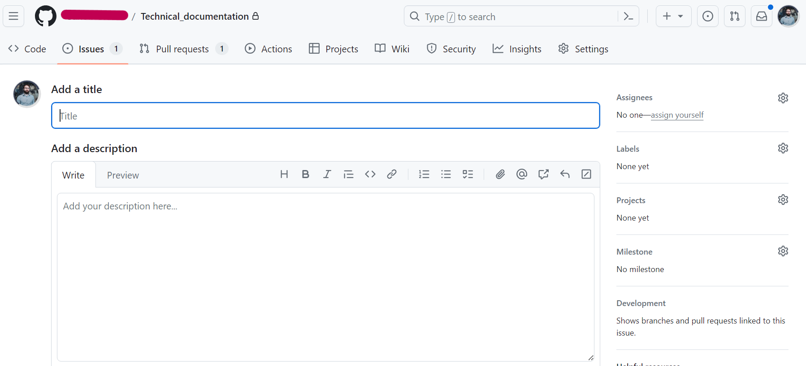This screenshot has height=366, width=806.
Task: Add a task list to description
Action: click(x=468, y=174)
